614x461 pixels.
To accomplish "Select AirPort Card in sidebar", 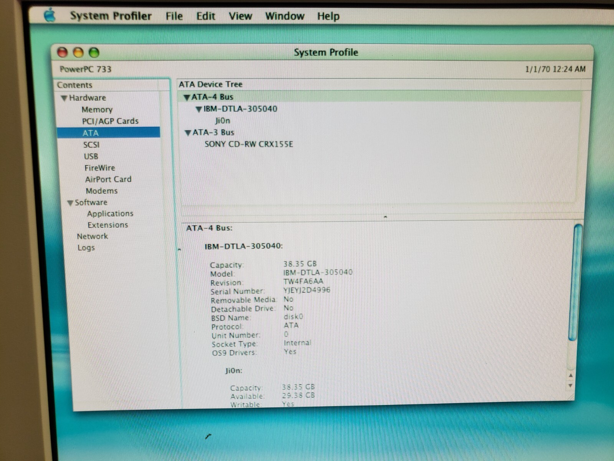I will pos(108,179).
